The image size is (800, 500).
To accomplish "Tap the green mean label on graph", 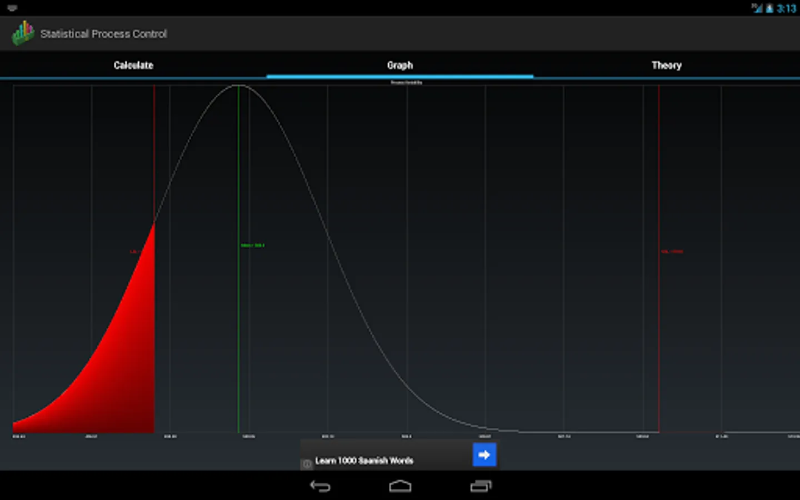I will click(253, 245).
